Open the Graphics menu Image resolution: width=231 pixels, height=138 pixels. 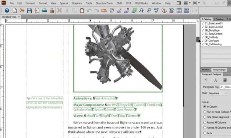77,3
